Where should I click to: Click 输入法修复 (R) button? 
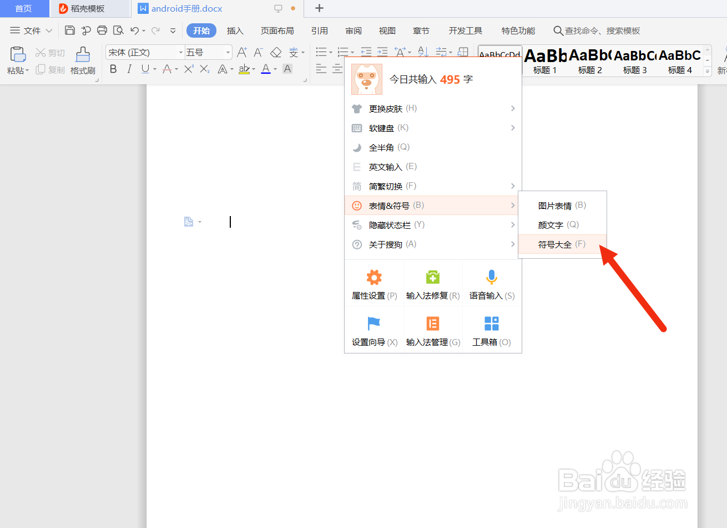coord(433,283)
